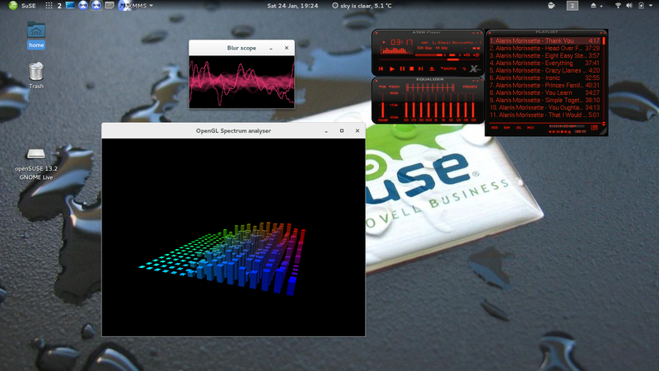Open the SEL menu in playlist
The height and width of the screenshot is (371, 659).
519,128
